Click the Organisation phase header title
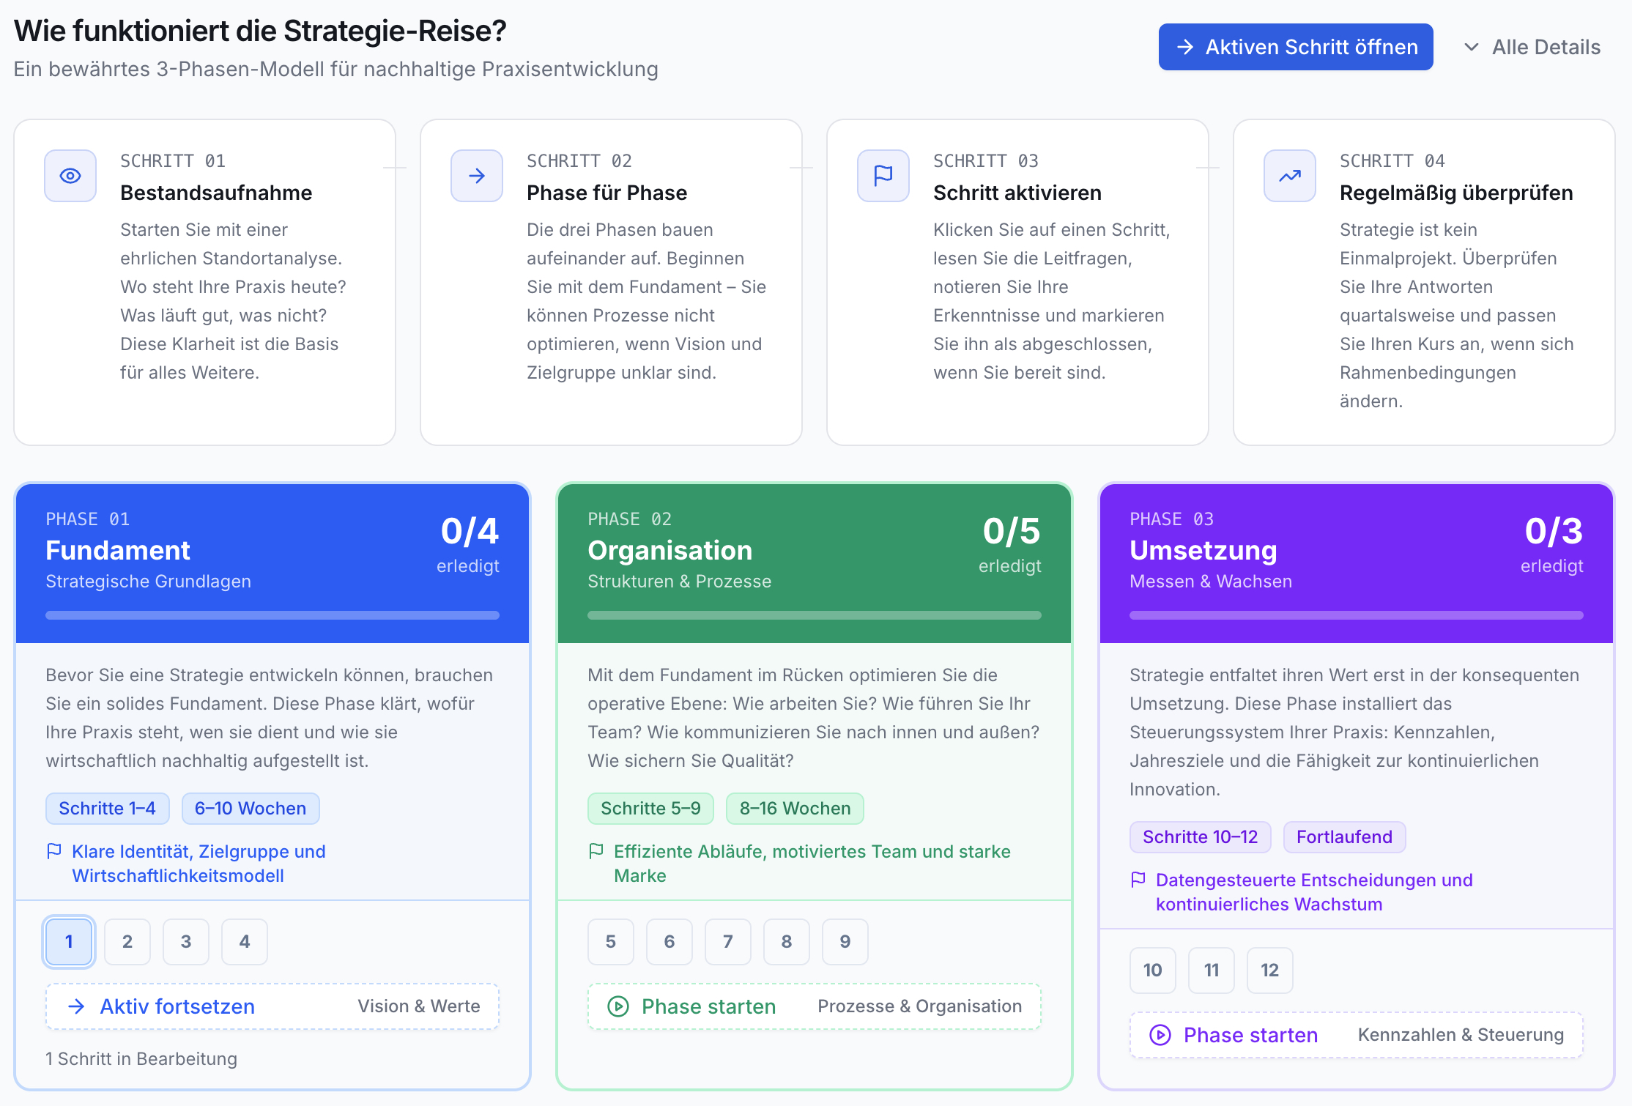Screen dimensions: 1632x1106 670,550
